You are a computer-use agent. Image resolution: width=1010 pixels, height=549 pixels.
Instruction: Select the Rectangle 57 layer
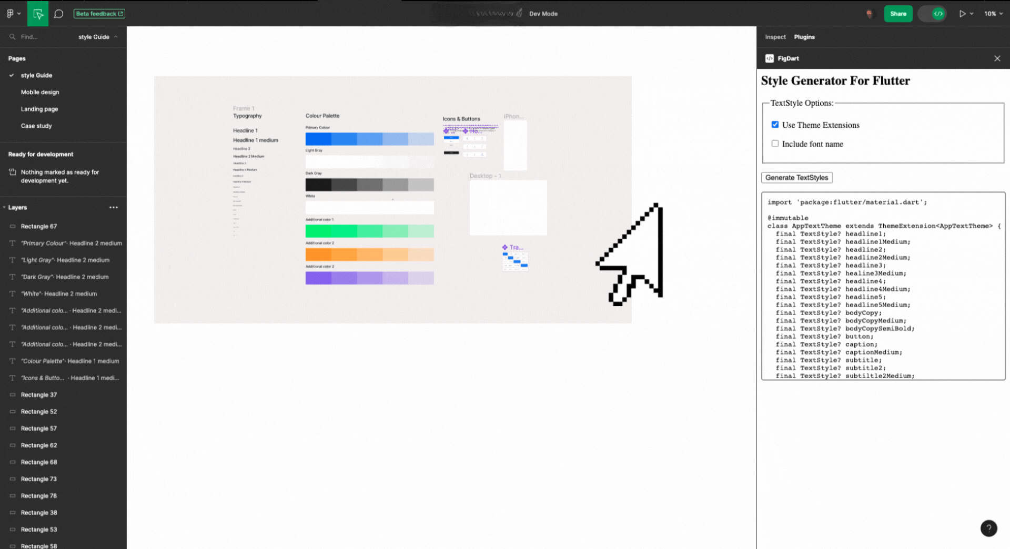tap(39, 428)
